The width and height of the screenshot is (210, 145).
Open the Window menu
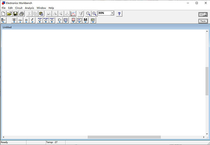click(x=41, y=8)
